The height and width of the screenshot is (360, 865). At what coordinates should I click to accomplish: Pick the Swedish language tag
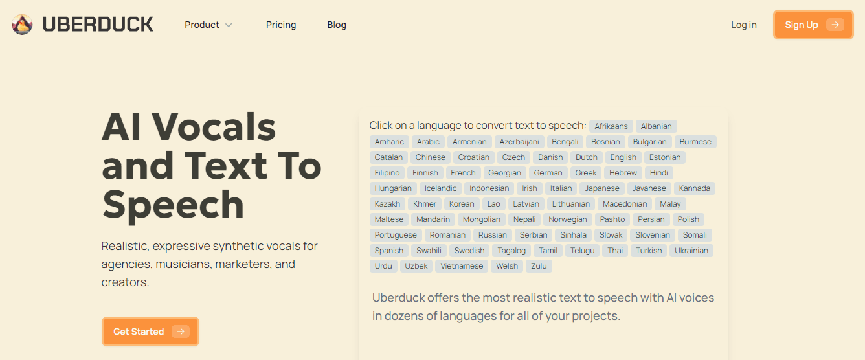point(469,251)
